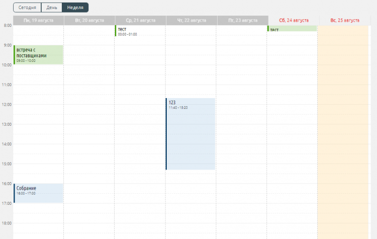Open the тест event on Saturday
Image resolution: width=377 pixels, height=239 pixels.
pyautogui.click(x=292, y=29)
